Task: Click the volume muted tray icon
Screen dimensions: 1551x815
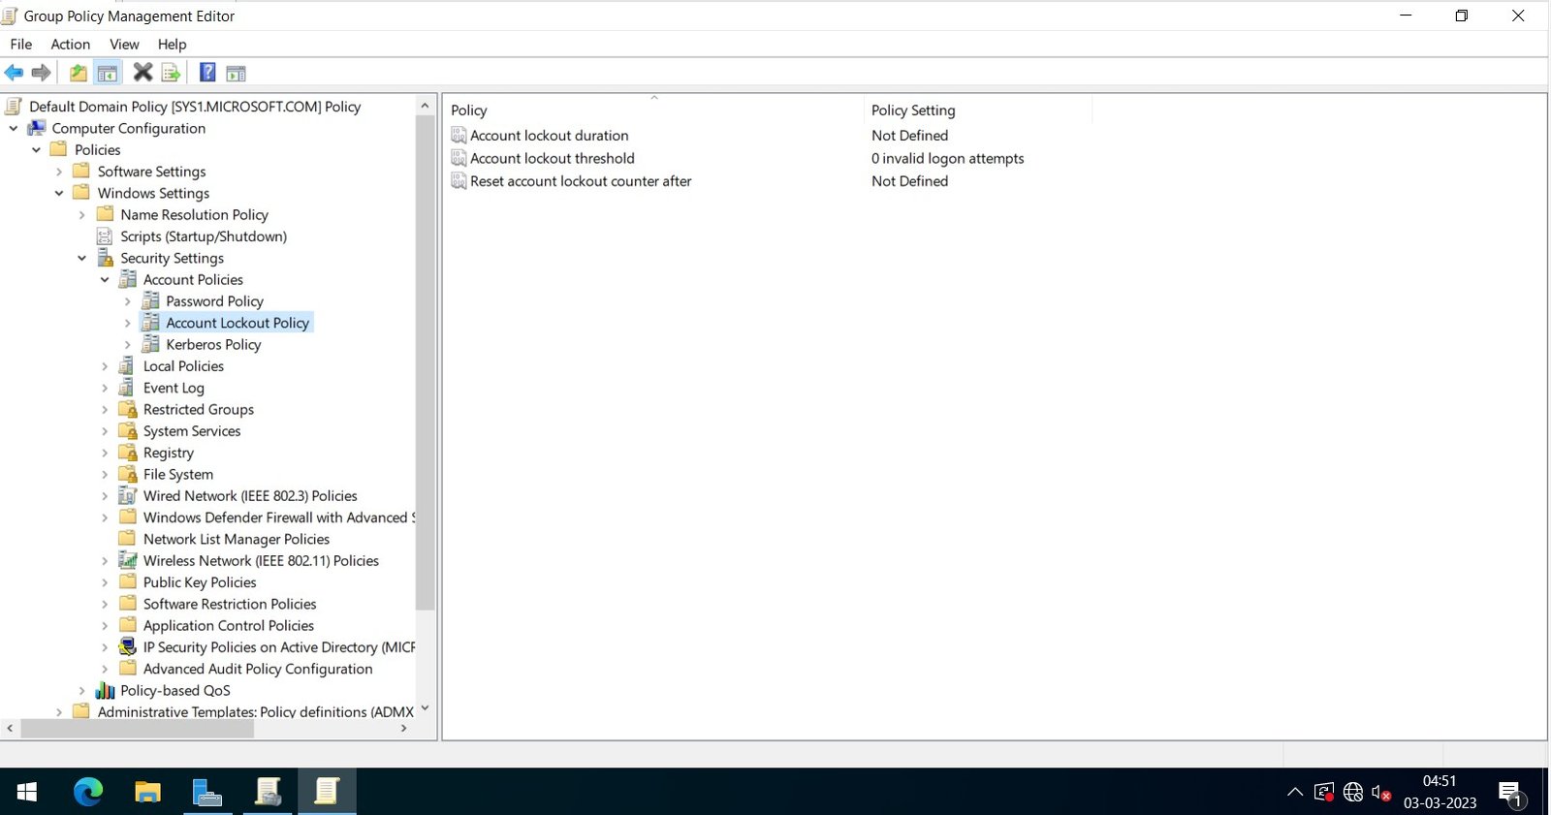Action: [x=1382, y=793]
